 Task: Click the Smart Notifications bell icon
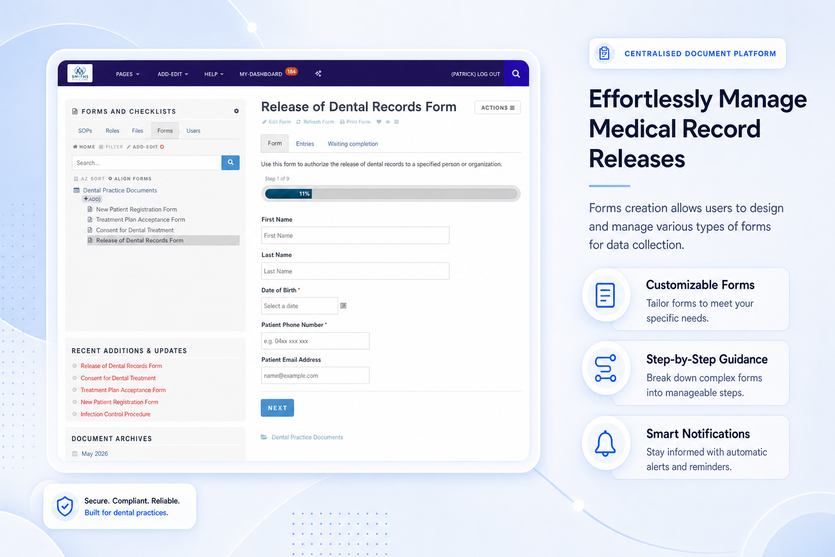[x=605, y=443]
